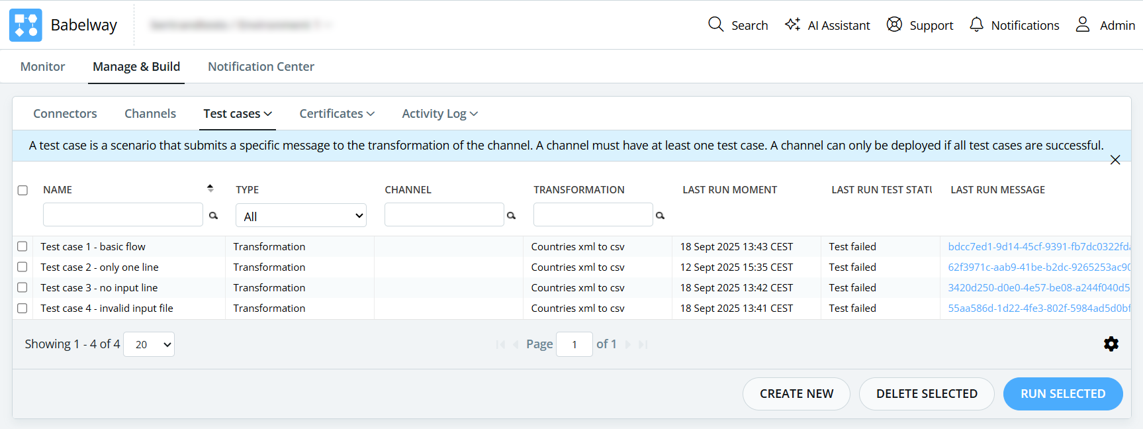
Task: Toggle the select-all header checkbox
Action: point(23,191)
